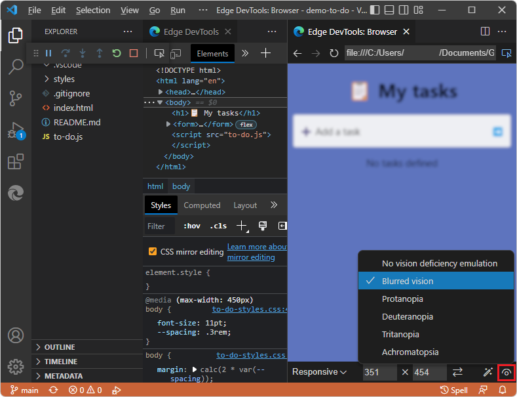This screenshot has width=517, height=397.
Task: Open index.html in the explorer
Action: click(x=73, y=108)
